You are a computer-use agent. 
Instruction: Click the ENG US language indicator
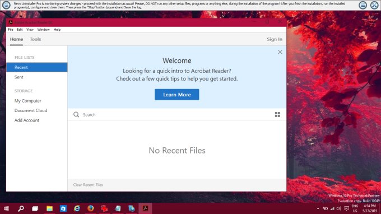click(x=355, y=208)
